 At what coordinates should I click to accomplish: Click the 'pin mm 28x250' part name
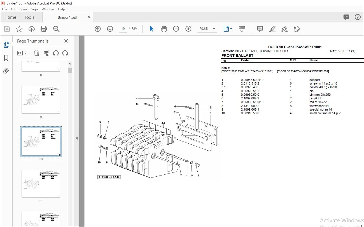pos(320,95)
